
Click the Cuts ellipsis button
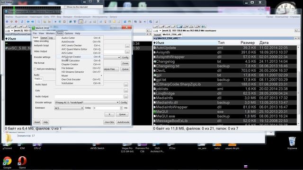[126, 90]
